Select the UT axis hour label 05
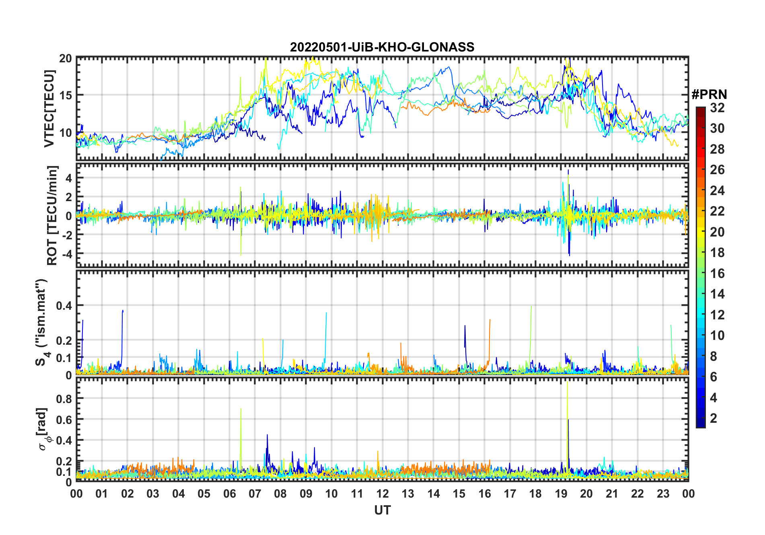 (204, 494)
